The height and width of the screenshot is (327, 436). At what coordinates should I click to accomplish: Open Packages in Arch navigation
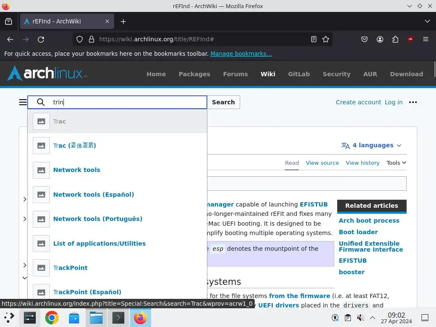[194, 74]
